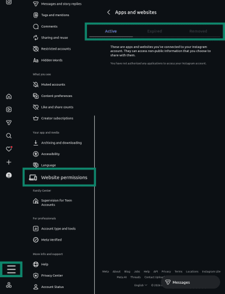Click the Privacy footer link
The image size is (225, 294).
point(166,271)
